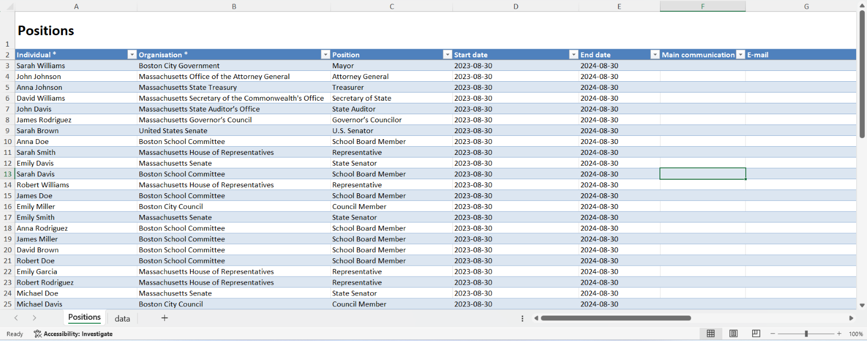Image resolution: width=867 pixels, height=341 pixels.
Task: Select column G header
Action: [806, 6]
